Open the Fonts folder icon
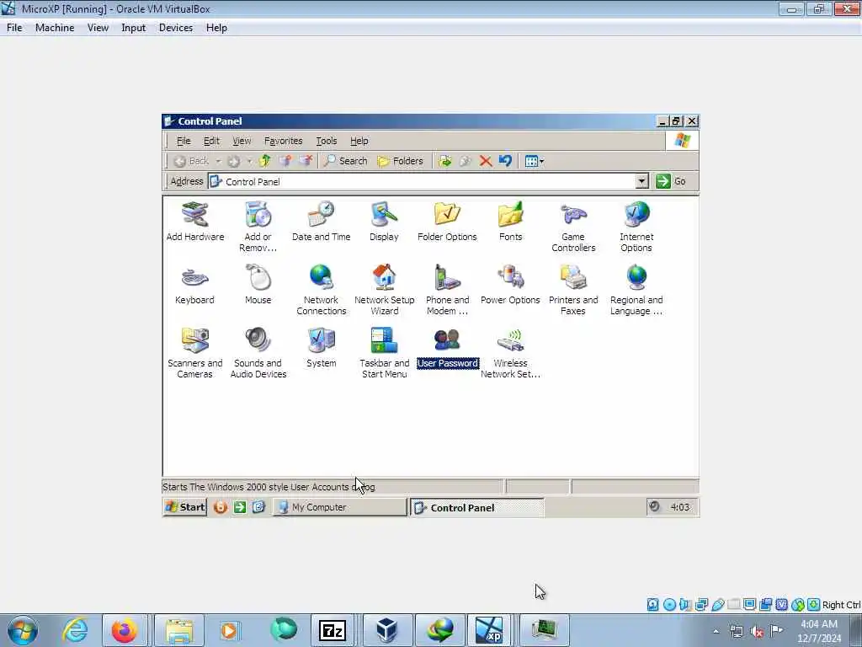This screenshot has height=647, width=862. (x=510, y=222)
